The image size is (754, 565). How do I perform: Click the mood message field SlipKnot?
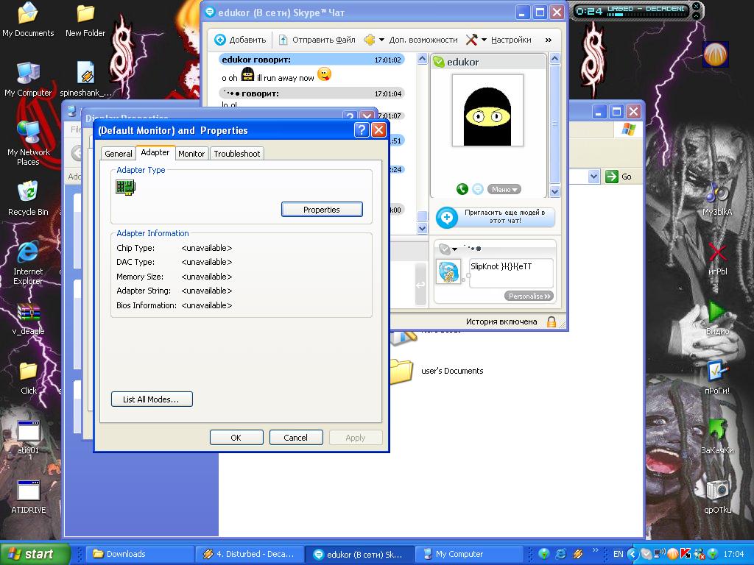click(x=511, y=273)
